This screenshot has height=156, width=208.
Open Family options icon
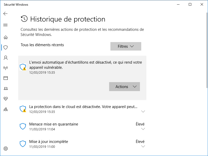click(6, 109)
